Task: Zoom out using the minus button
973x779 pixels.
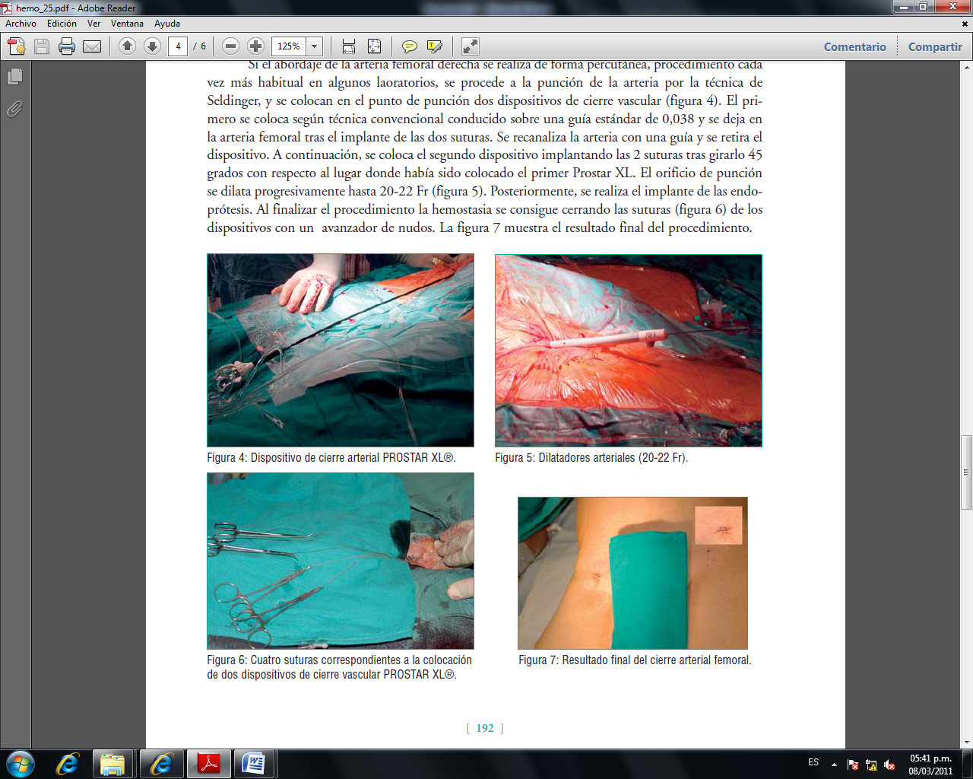Action: pos(231,46)
